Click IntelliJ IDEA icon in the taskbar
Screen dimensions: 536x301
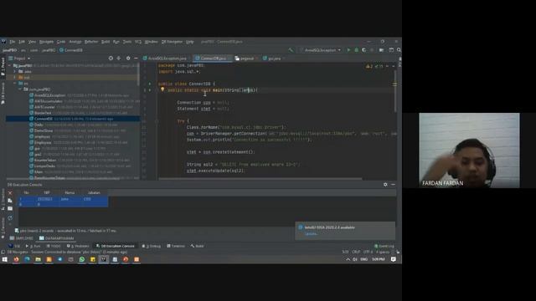click(104, 259)
